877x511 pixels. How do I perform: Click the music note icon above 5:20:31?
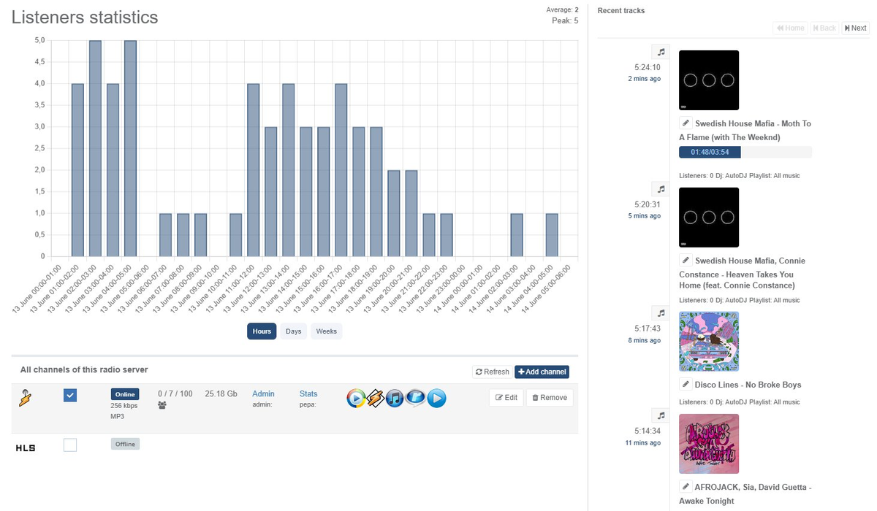coord(661,189)
